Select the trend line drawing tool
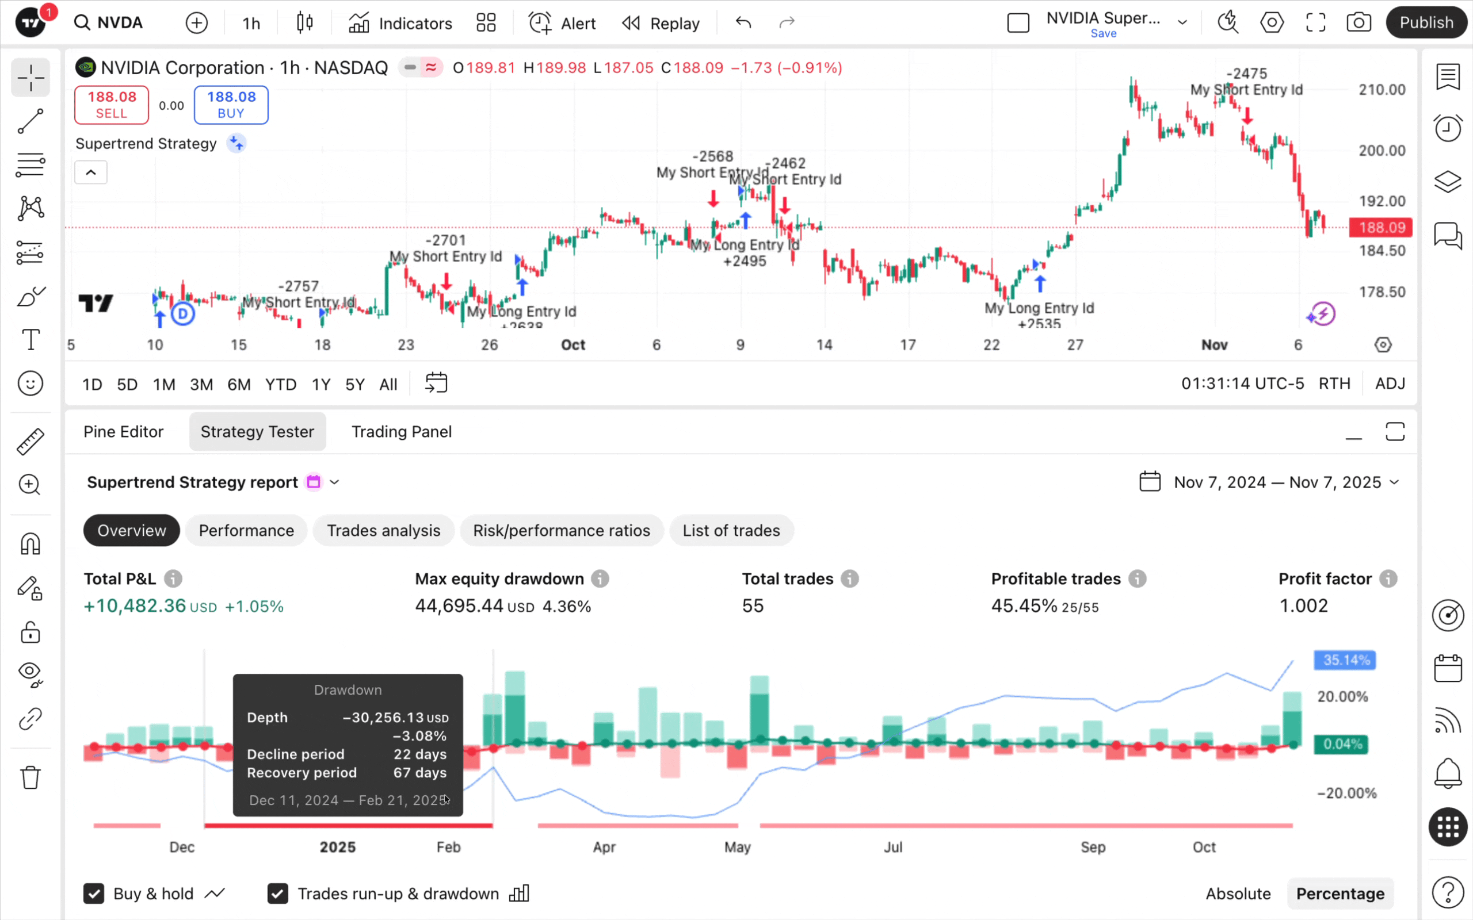1473x920 pixels. tap(30, 122)
